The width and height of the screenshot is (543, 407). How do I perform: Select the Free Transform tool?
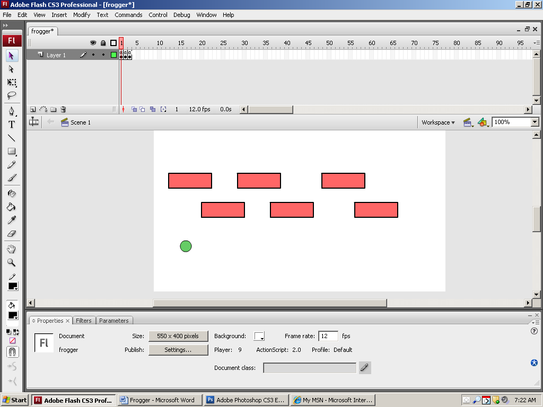point(12,83)
